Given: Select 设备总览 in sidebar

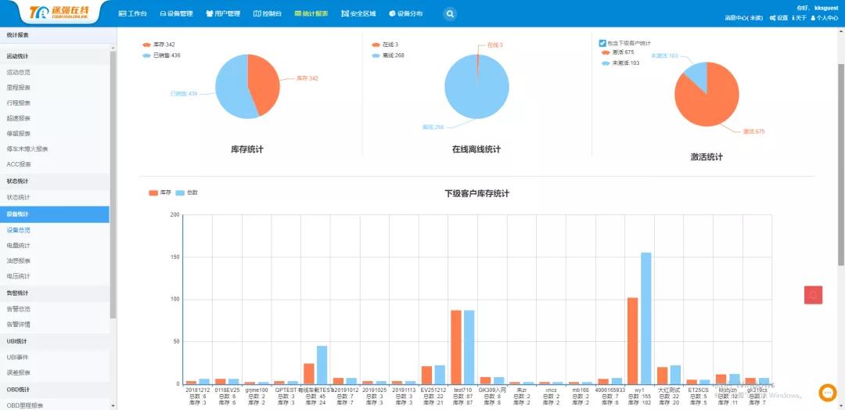Looking at the screenshot, I should click(x=18, y=230).
